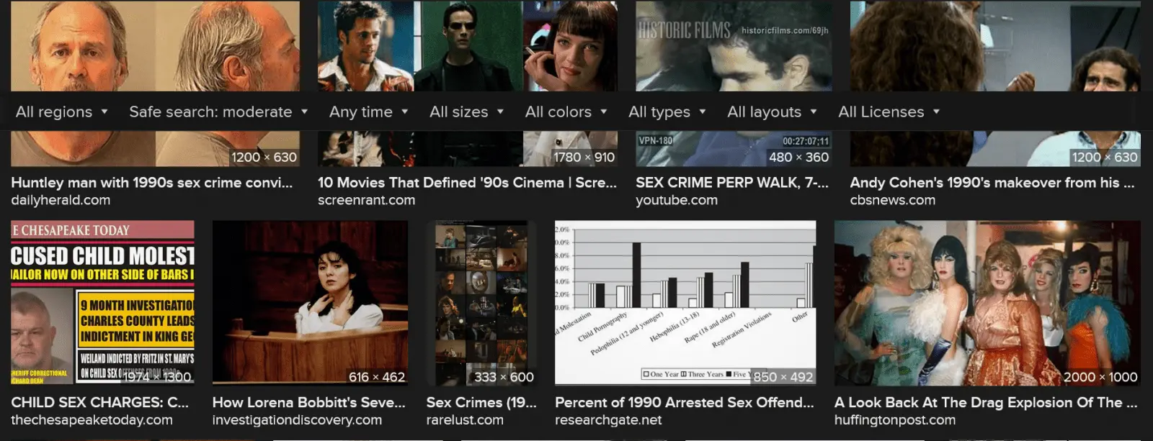Image resolution: width=1153 pixels, height=441 pixels.
Task: Open the Chesapeake Today newspaper thumbnail
Action: click(x=102, y=303)
